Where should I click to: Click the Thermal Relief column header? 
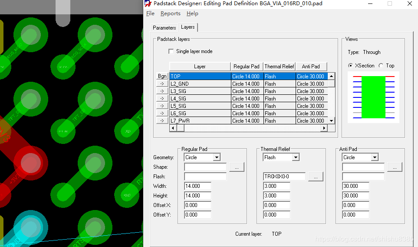(279, 67)
